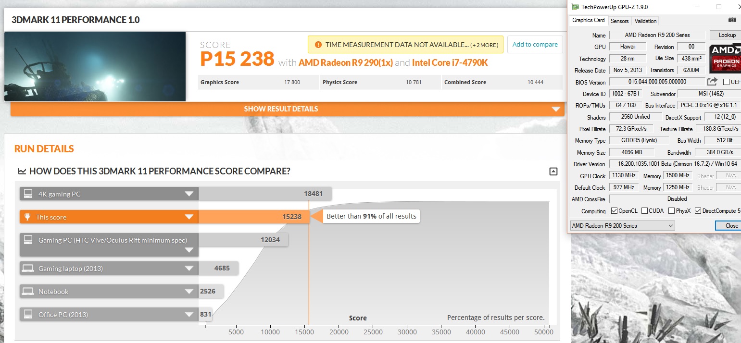
Task: Click the Bus Interface PCI-E field
Action: (x=709, y=106)
